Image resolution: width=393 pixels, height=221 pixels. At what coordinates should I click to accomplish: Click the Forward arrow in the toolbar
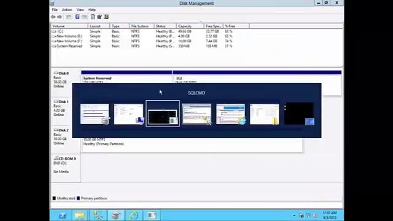coord(60,17)
